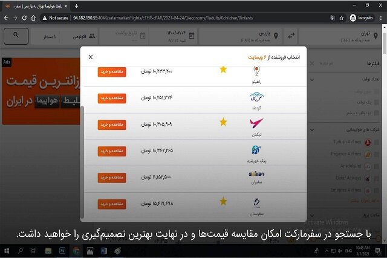The width and height of the screenshot is (387, 258).
Task: Click the Tehran origin field
Action: click(340, 36)
